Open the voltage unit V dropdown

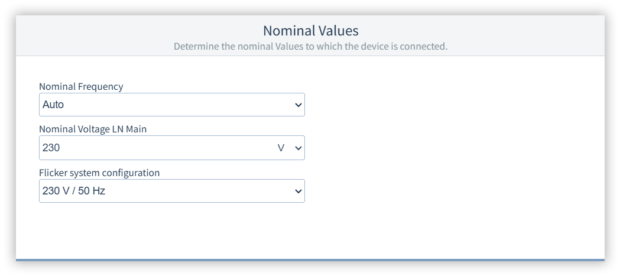[x=290, y=148]
